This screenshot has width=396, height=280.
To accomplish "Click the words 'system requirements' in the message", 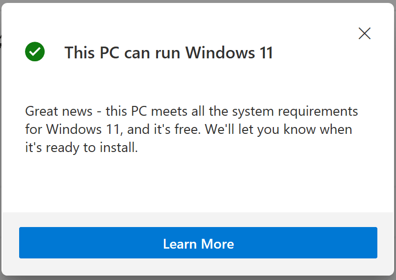I will click(295, 111).
